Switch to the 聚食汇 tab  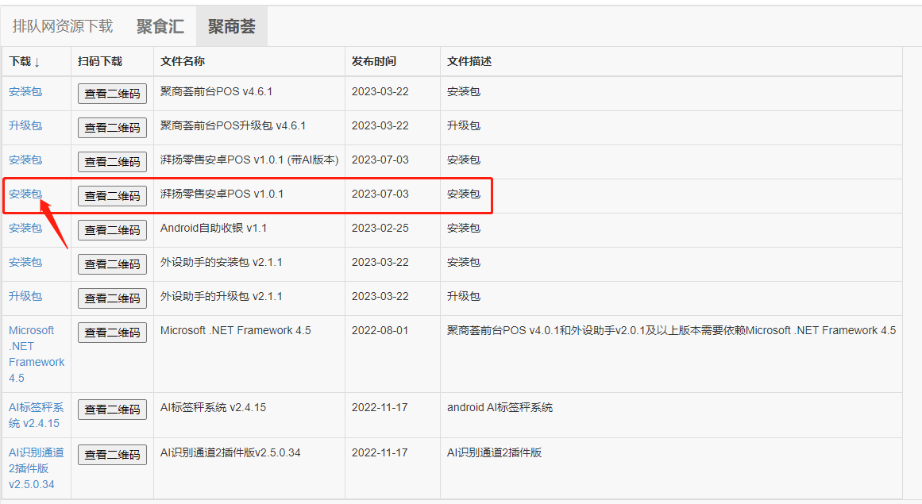coord(160,26)
